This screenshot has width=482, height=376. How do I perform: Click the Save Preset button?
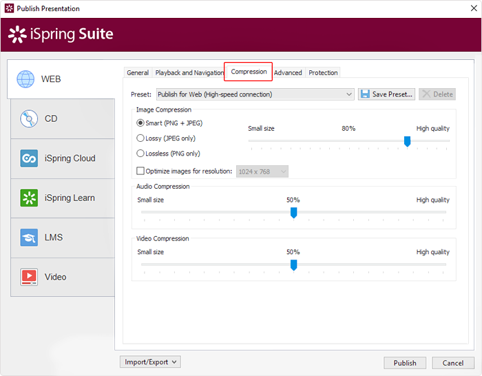(386, 94)
